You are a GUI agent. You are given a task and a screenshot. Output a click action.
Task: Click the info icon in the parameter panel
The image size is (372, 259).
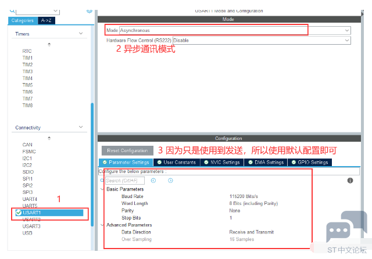point(350,181)
